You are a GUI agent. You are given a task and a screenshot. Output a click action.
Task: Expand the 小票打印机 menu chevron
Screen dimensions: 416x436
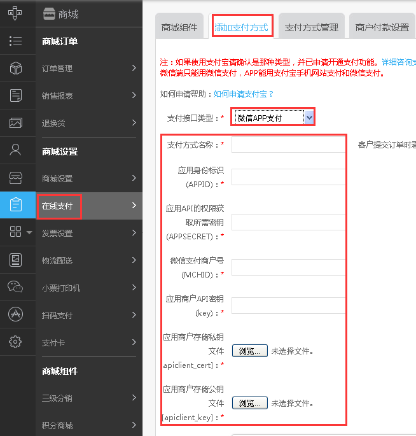[134, 288]
